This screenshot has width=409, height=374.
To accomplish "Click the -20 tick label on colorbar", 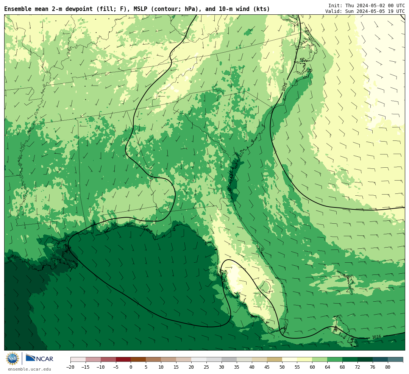I will pos(70,367).
